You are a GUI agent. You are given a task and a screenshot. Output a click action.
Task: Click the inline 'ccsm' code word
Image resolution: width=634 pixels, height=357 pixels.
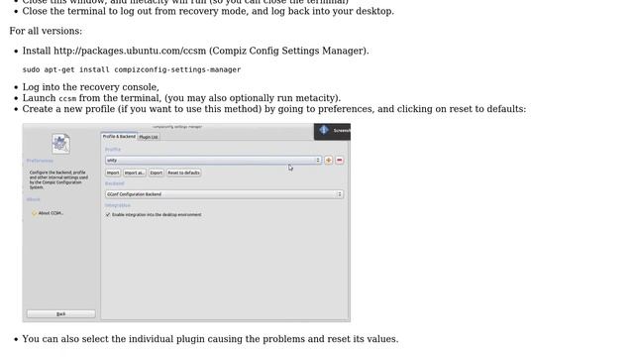click(67, 98)
